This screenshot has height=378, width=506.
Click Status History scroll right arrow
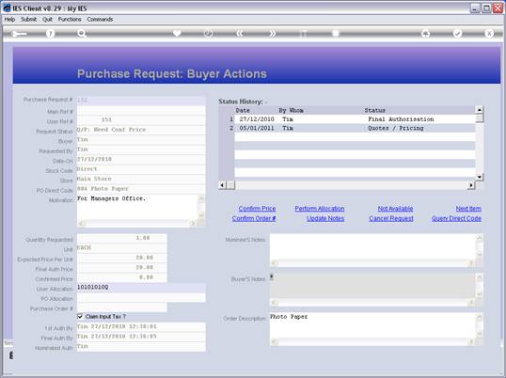tap(471, 185)
